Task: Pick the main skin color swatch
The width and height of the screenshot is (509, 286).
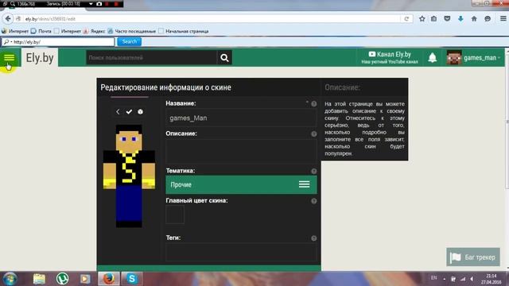Action: (x=175, y=214)
